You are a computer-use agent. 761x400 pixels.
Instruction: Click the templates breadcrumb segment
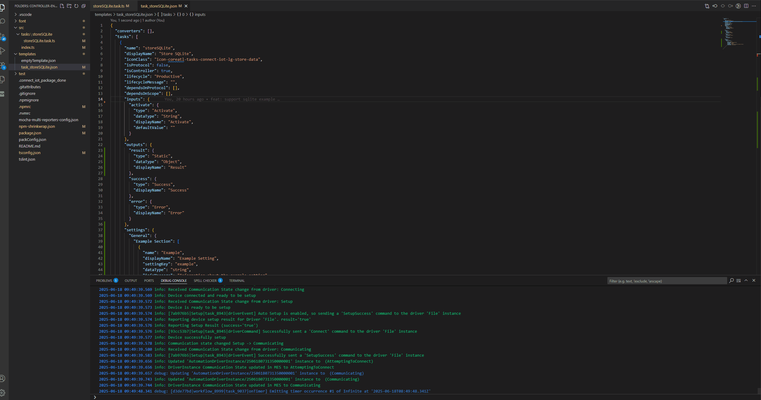(x=103, y=14)
